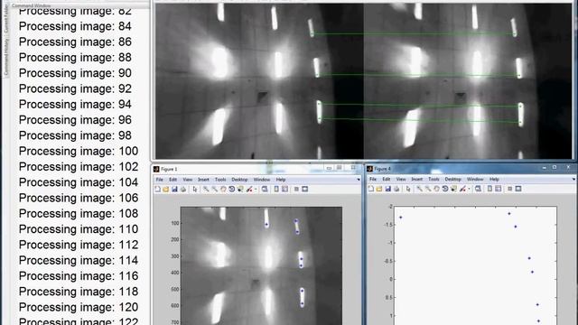
Task: Open Insert menu in Figure 1
Action: tap(203, 180)
